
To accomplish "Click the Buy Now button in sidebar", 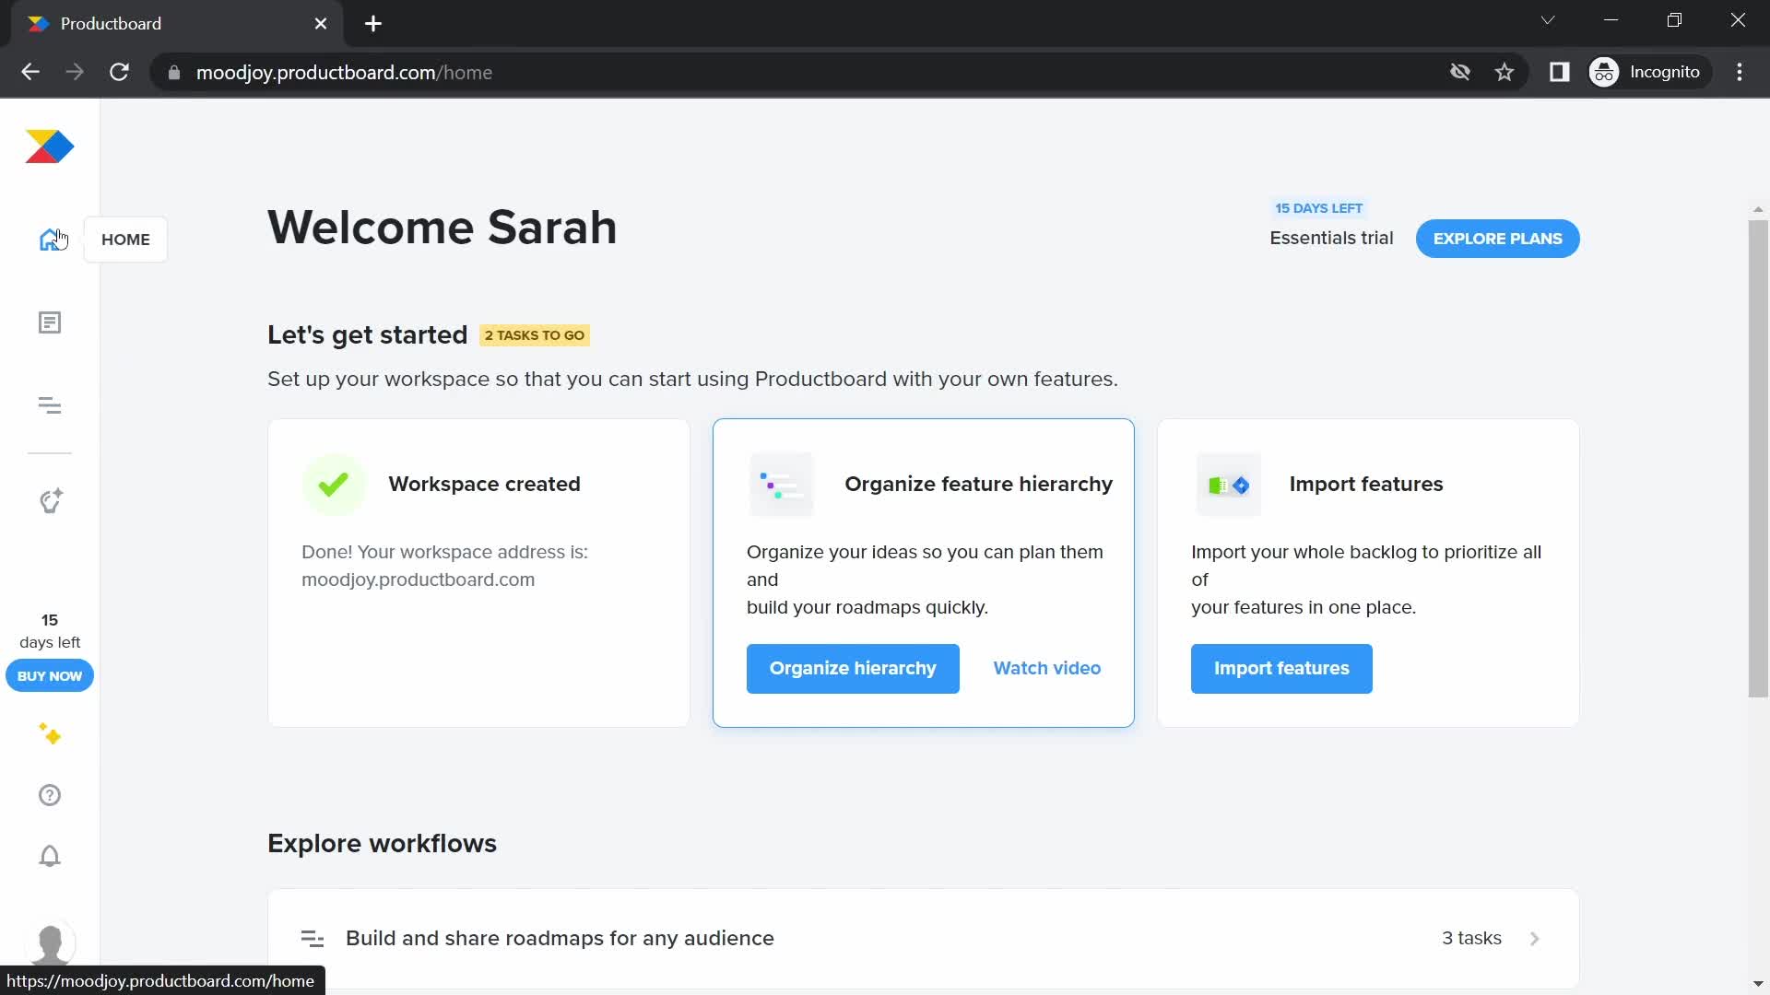I will [x=50, y=676].
